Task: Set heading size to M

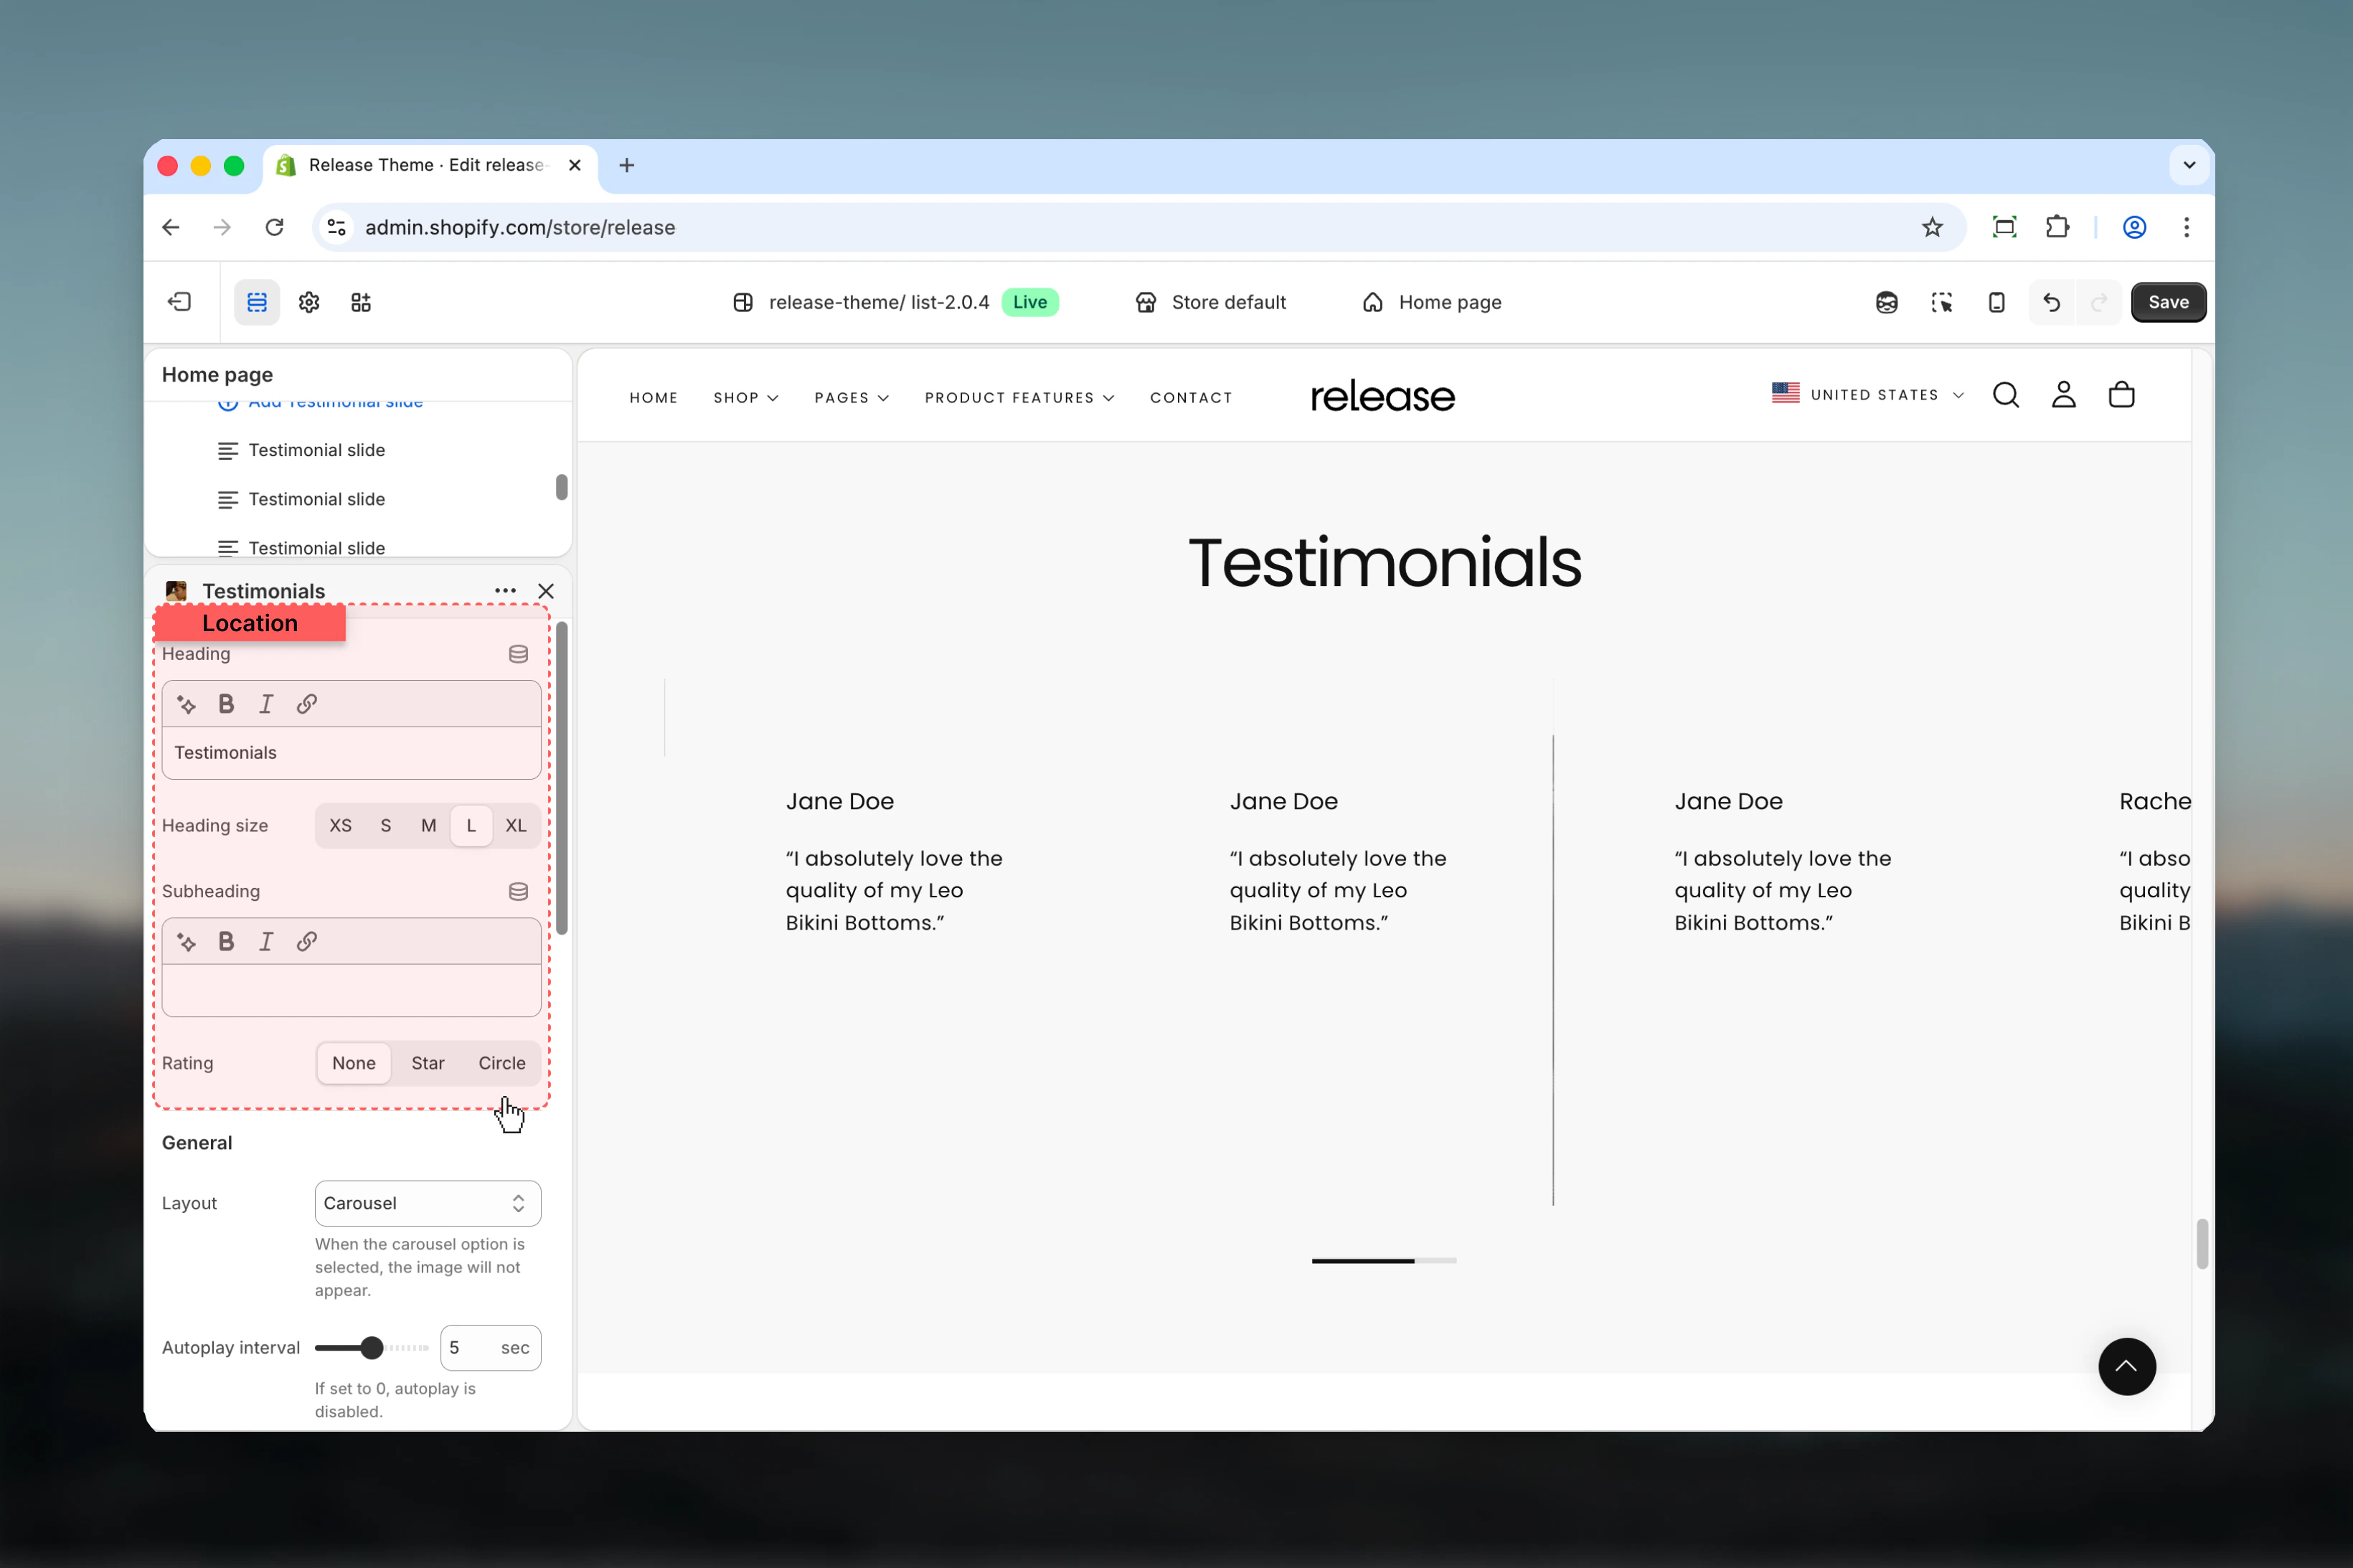Action: tap(428, 825)
